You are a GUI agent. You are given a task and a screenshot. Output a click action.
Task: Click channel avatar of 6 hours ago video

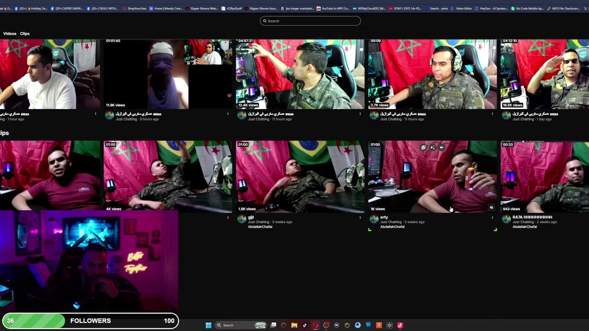110,115
